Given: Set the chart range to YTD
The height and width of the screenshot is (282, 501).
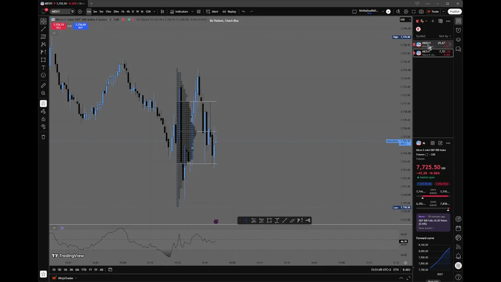Looking at the screenshot, I should click(x=84, y=269).
